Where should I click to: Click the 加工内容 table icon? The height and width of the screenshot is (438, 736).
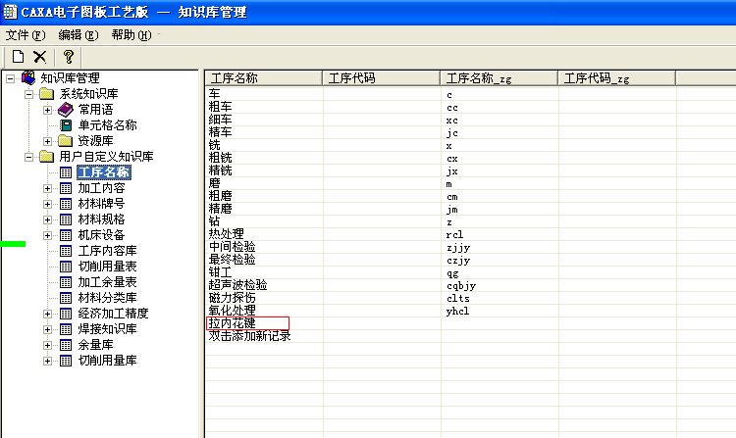pyautogui.click(x=66, y=188)
